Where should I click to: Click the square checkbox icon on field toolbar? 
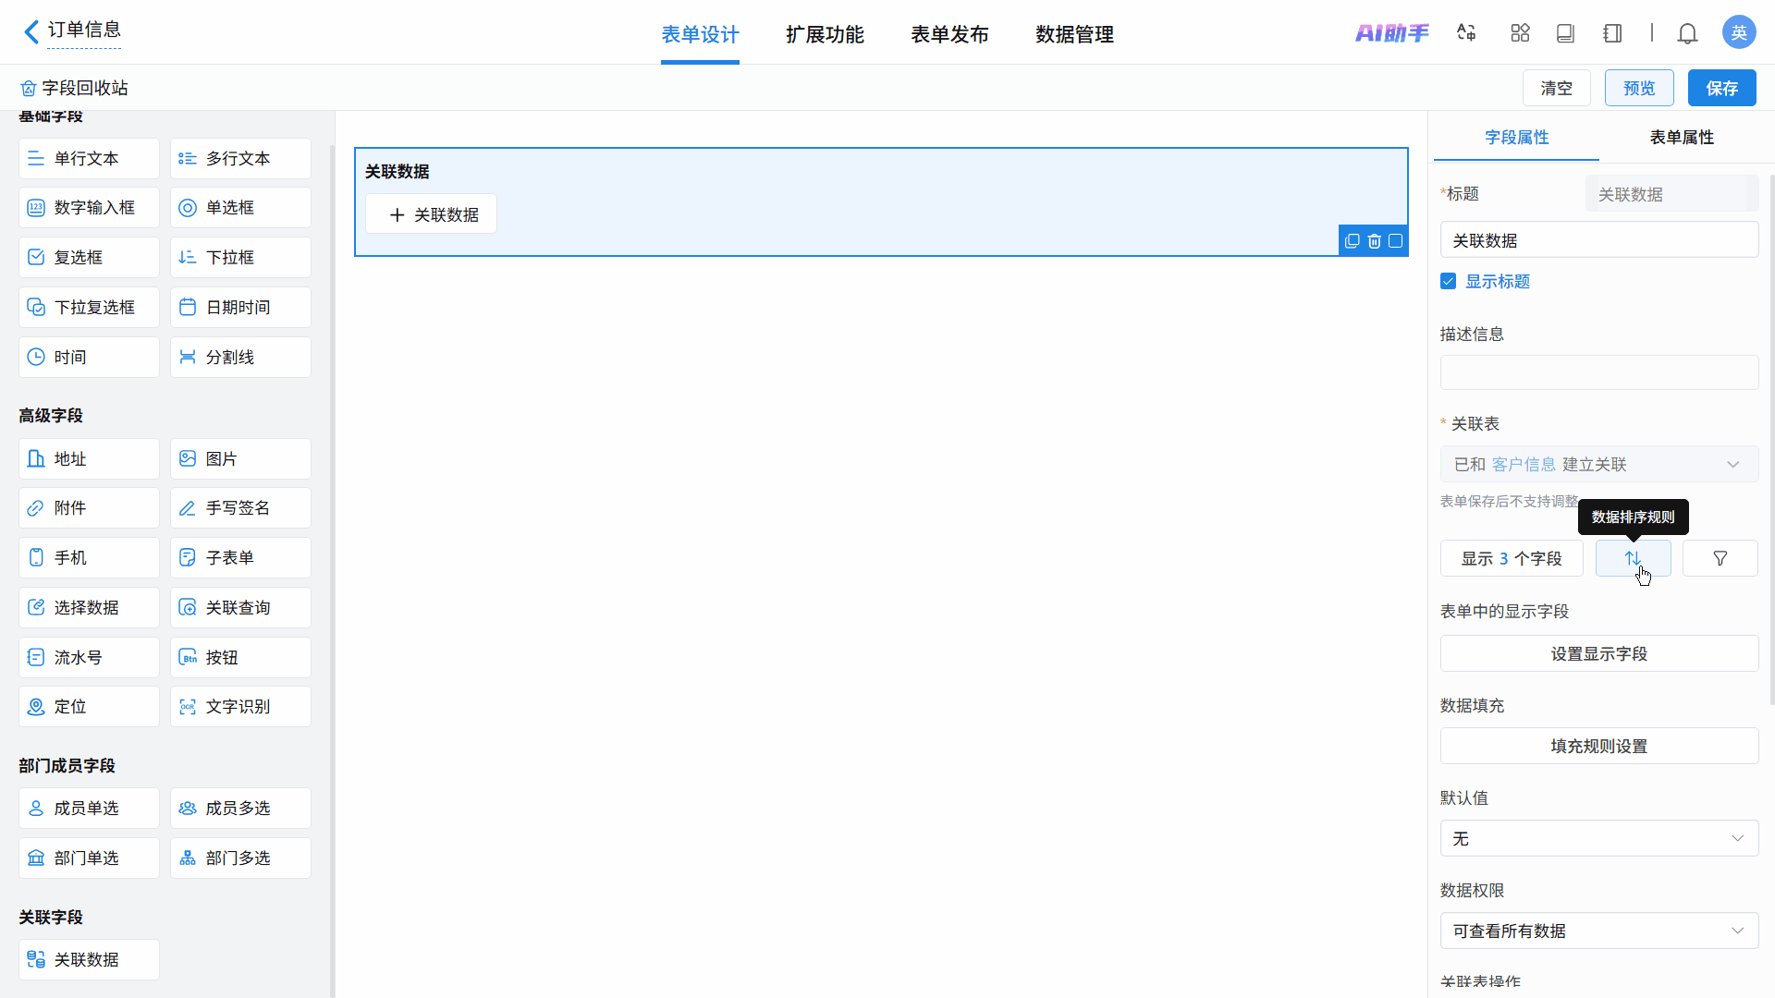pyautogui.click(x=1395, y=241)
